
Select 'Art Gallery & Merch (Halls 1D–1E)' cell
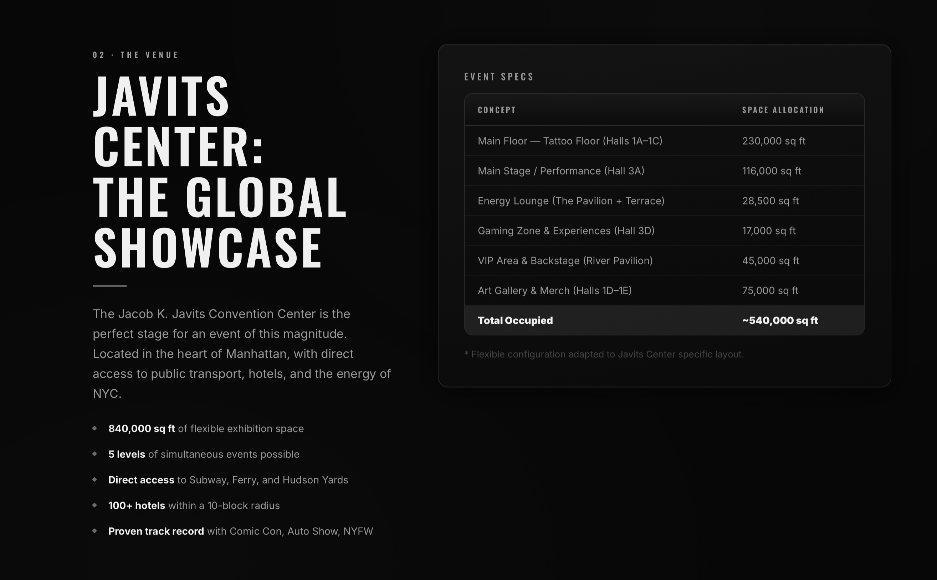(555, 291)
